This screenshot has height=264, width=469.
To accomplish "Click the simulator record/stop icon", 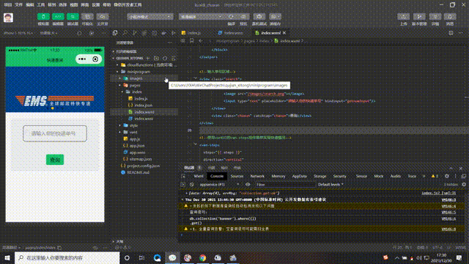I will (92, 33).
